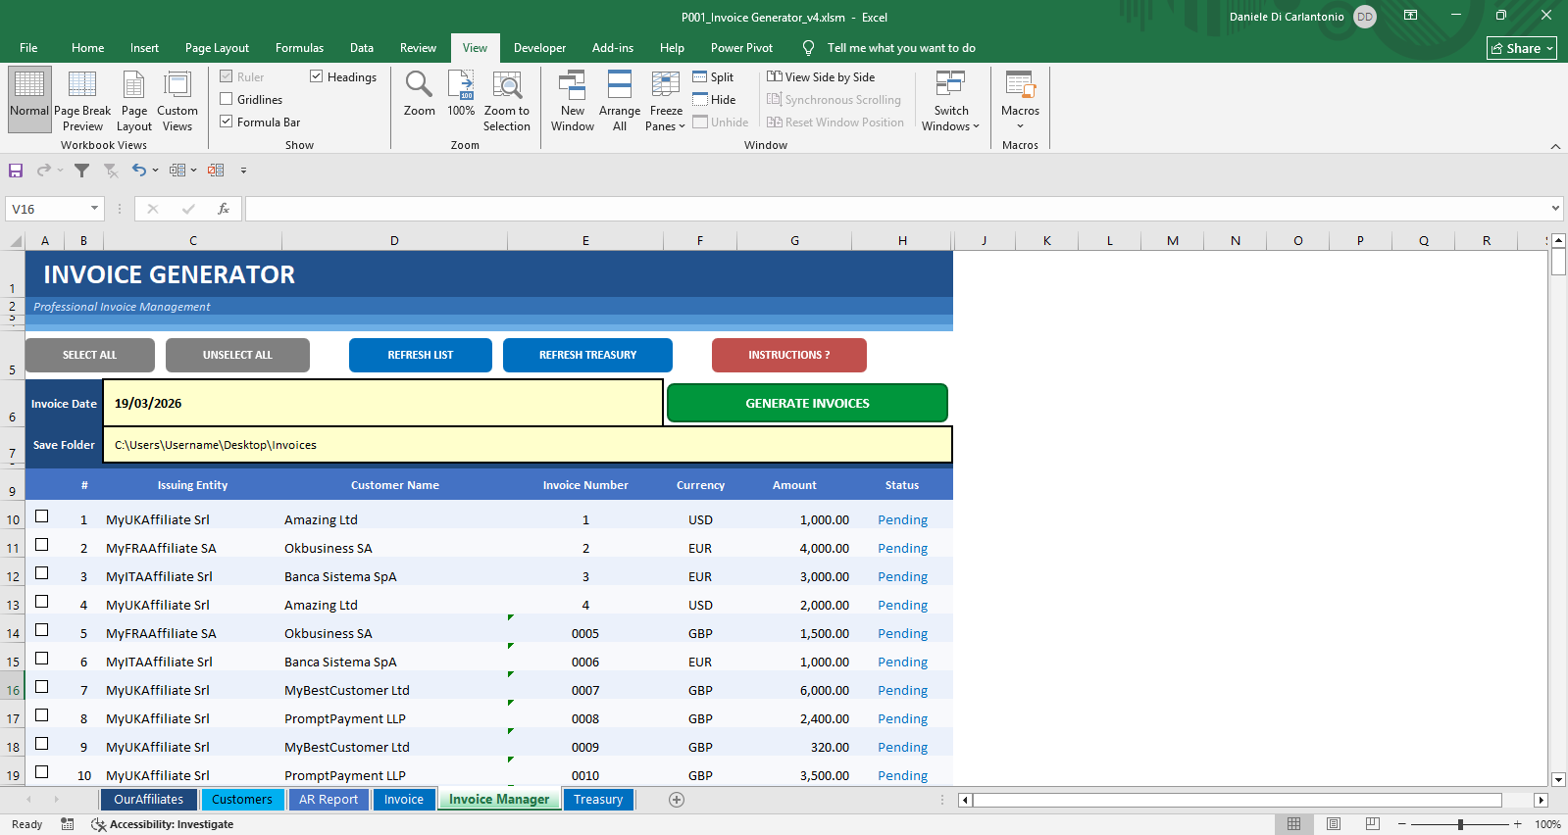The width and height of the screenshot is (1568, 835).
Task: Click the GENERATE INVOICES button
Action: (x=807, y=403)
